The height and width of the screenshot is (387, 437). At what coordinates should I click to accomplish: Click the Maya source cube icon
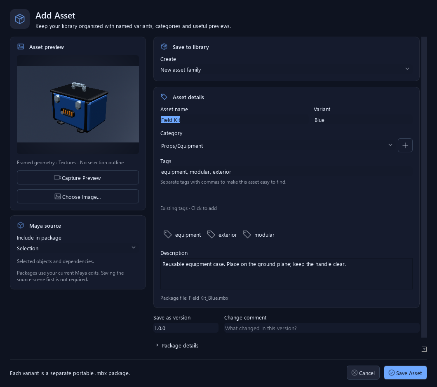click(21, 225)
